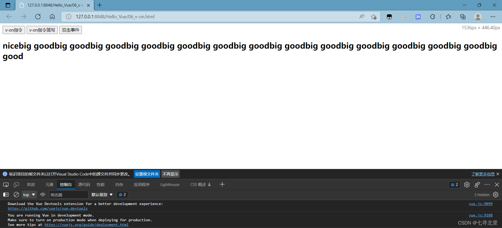Toggle device emulation in DevTools
This screenshot has height=228, width=502.
point(16,185)
